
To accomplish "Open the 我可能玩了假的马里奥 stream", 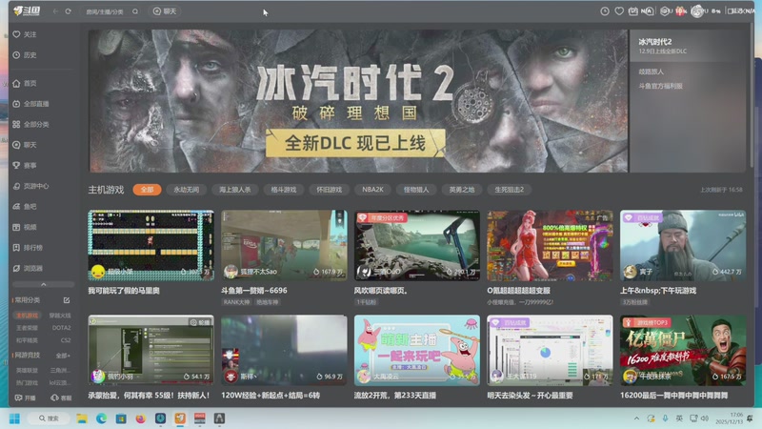I will pyautogui.click(x=150, y=245).
